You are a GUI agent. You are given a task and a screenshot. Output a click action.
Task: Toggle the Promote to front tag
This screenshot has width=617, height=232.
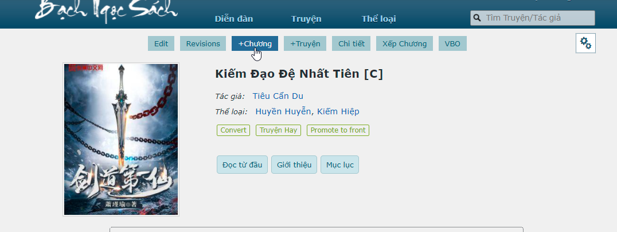click(338, 130)
